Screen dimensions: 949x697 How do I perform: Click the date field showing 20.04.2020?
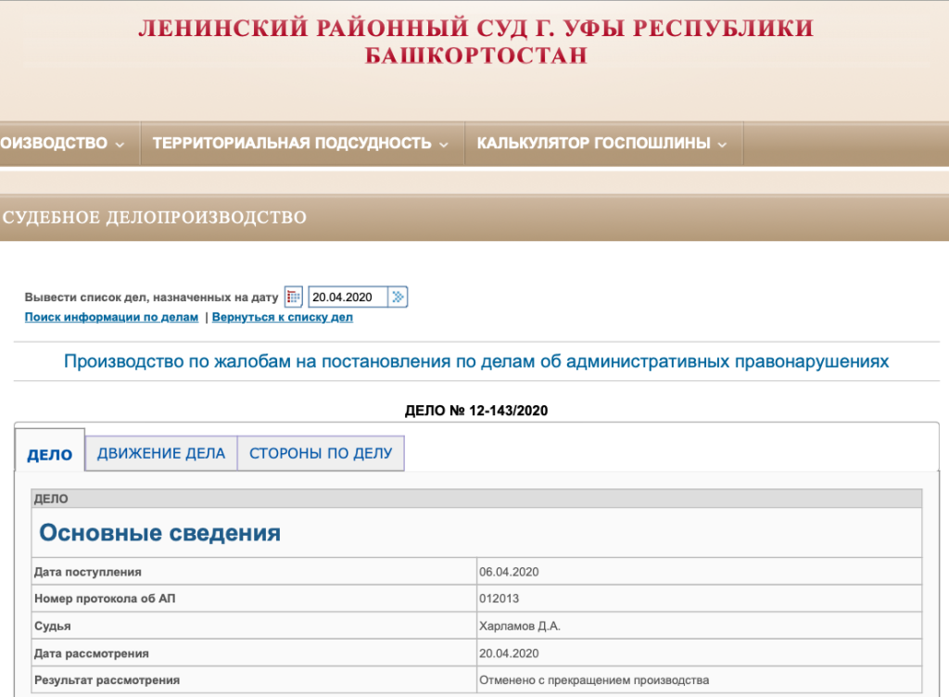click(x=347, y=298)
